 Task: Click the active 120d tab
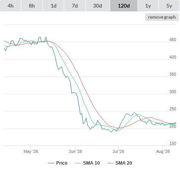[124, 6]
